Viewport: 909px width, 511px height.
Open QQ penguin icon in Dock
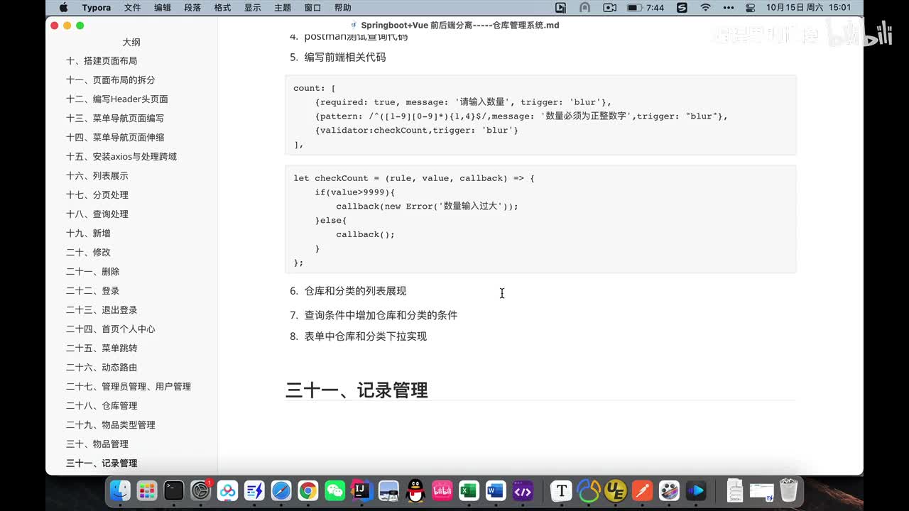point(415,490)
